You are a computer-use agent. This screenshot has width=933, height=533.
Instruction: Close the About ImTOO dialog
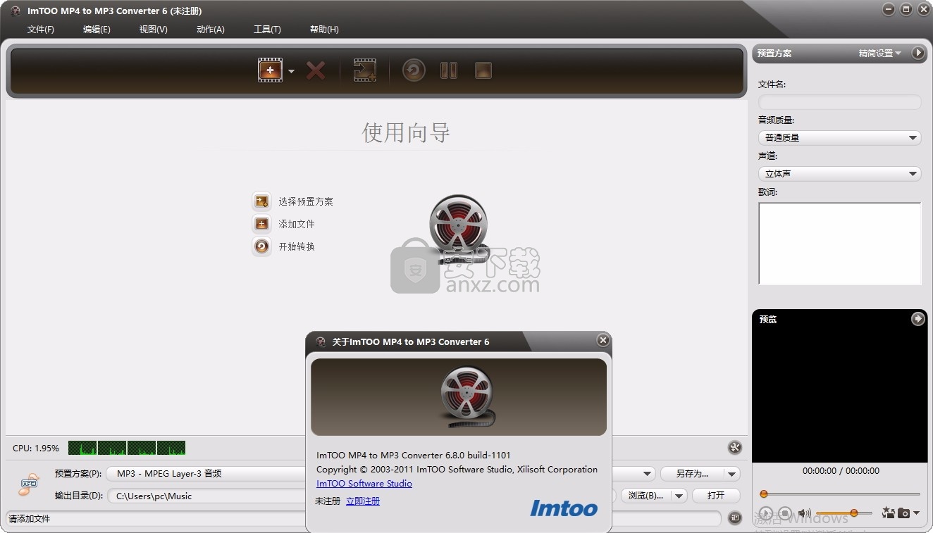(603, 341)
